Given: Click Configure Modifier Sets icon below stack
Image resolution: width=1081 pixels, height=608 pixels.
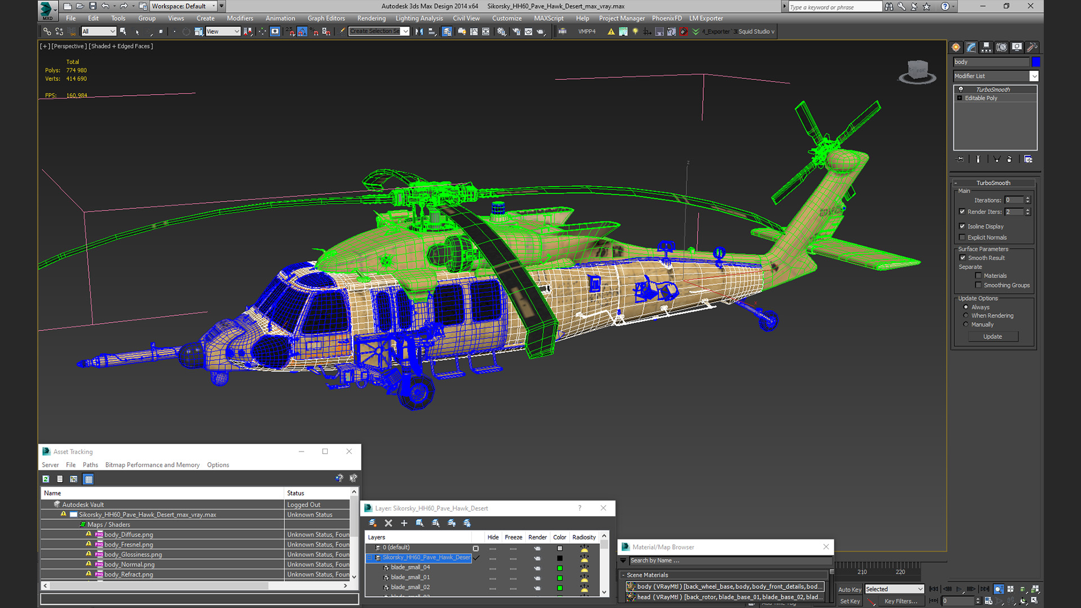Looking at the screenshot, I should (1028, 159).
